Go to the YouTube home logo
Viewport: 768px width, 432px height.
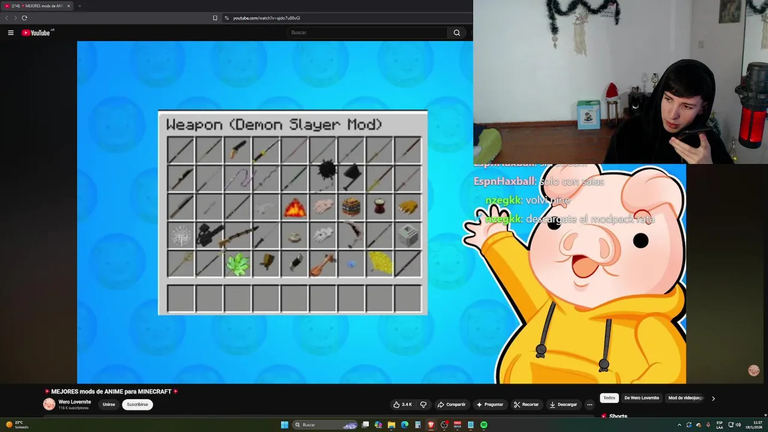[36, 32]
